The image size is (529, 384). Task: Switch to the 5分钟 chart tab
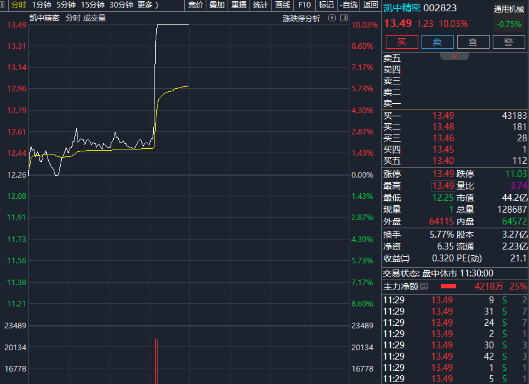click(66, 5)
